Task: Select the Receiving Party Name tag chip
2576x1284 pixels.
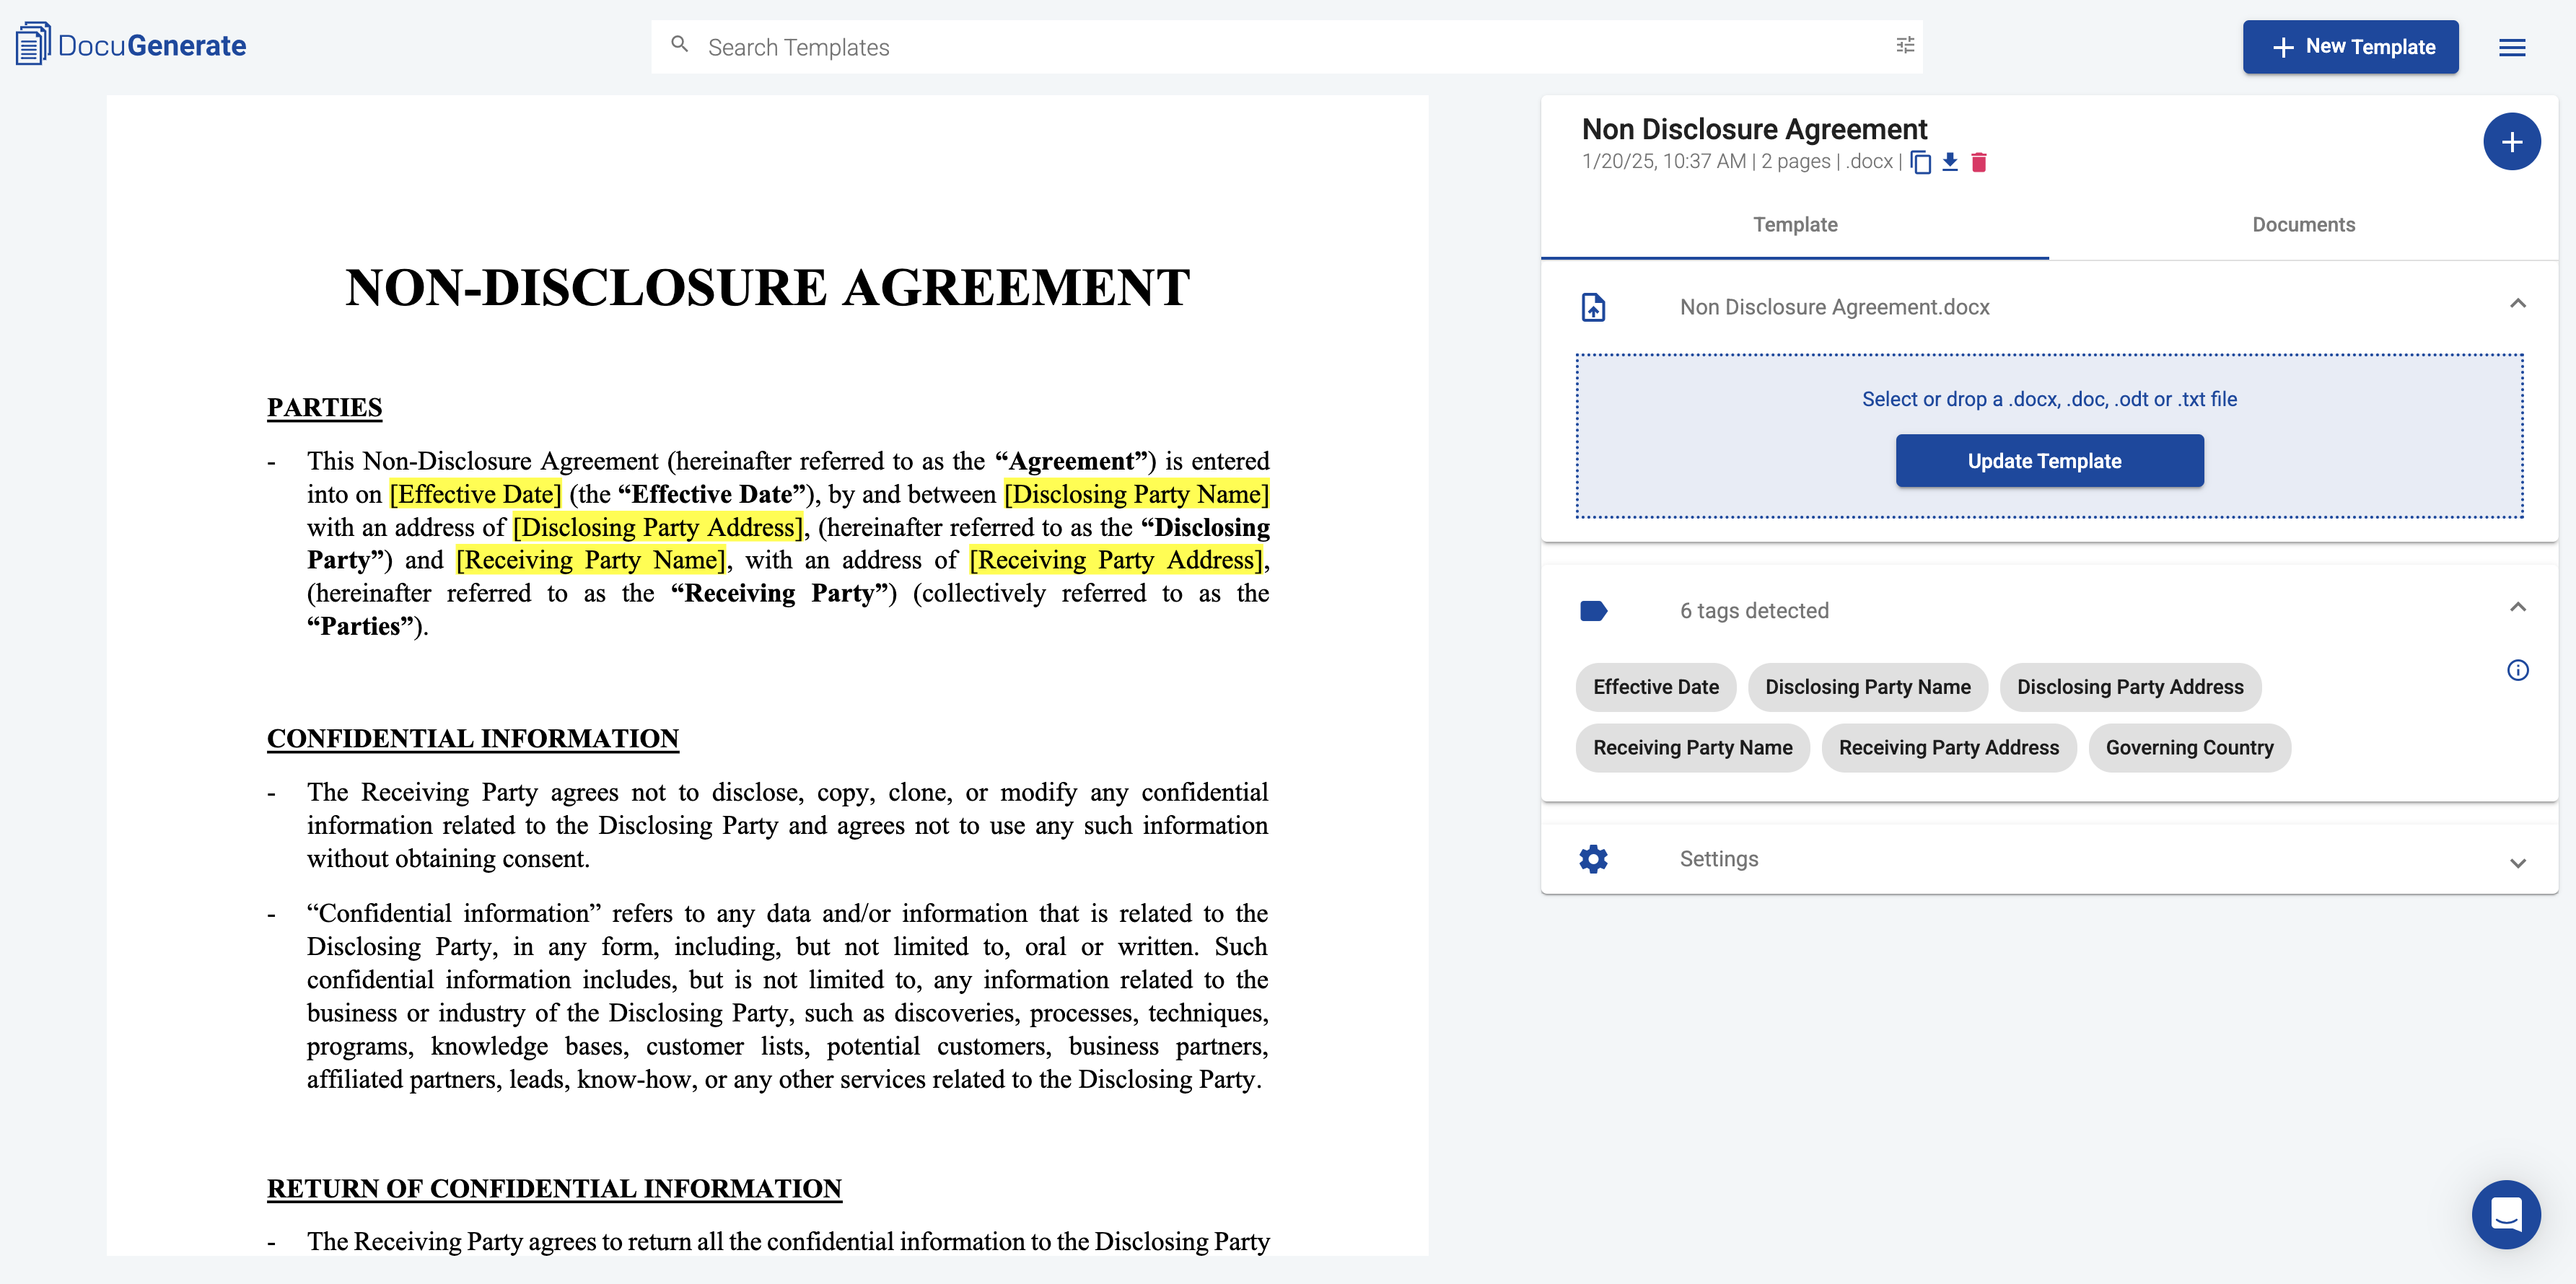Action: [1692, 748]
